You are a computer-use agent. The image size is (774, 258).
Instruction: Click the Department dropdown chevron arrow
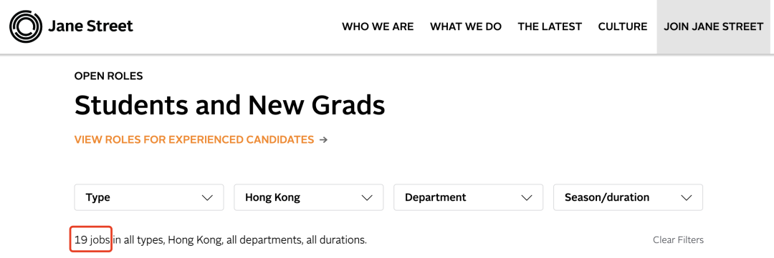(526, 198)
